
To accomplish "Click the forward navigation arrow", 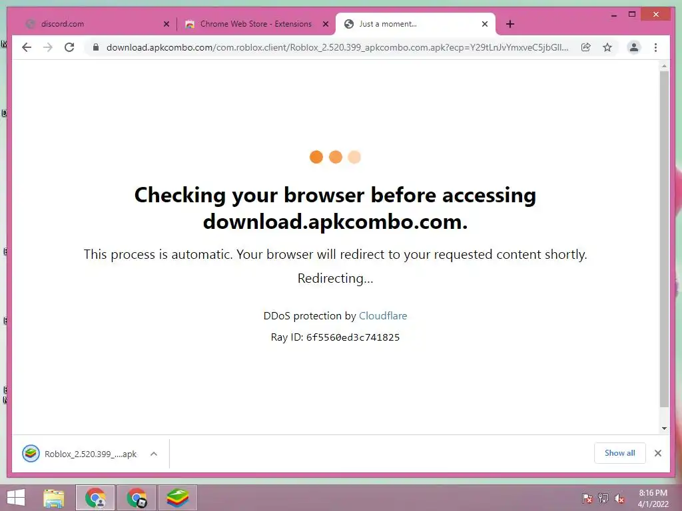I will point(48,47).
